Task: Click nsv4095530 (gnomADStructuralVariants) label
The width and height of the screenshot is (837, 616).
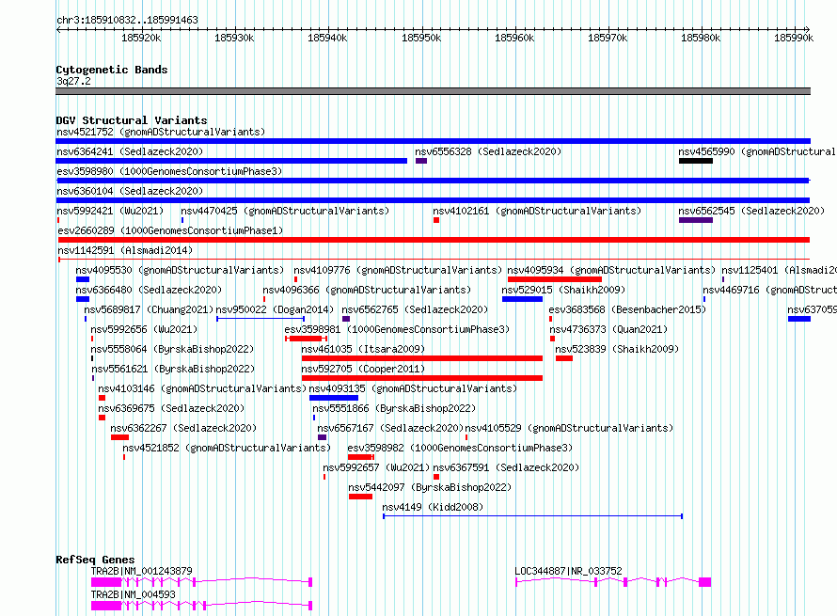Action: (180, 270)
